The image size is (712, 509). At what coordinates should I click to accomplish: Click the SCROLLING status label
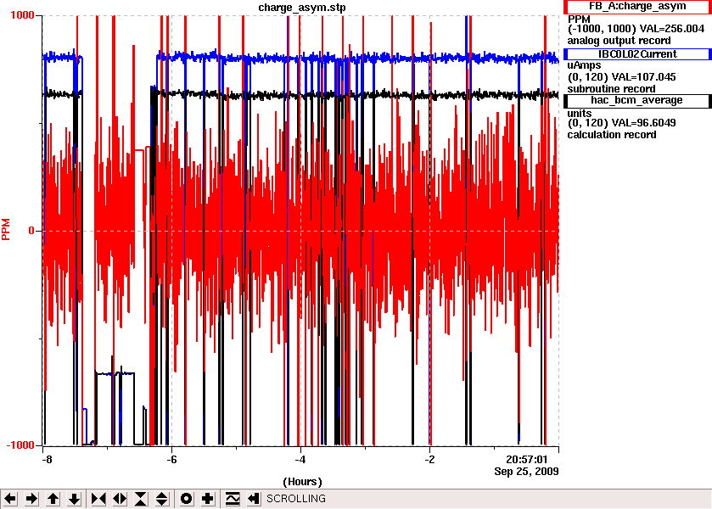(x=296, y=499)
